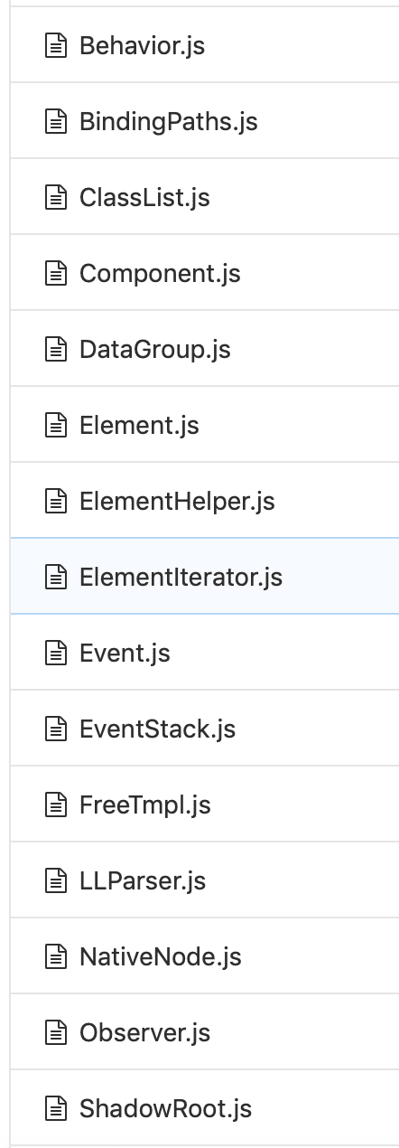Open the Behavior.js file
This screenshot has width=399, height=1148.
click(x=142, y=45)
